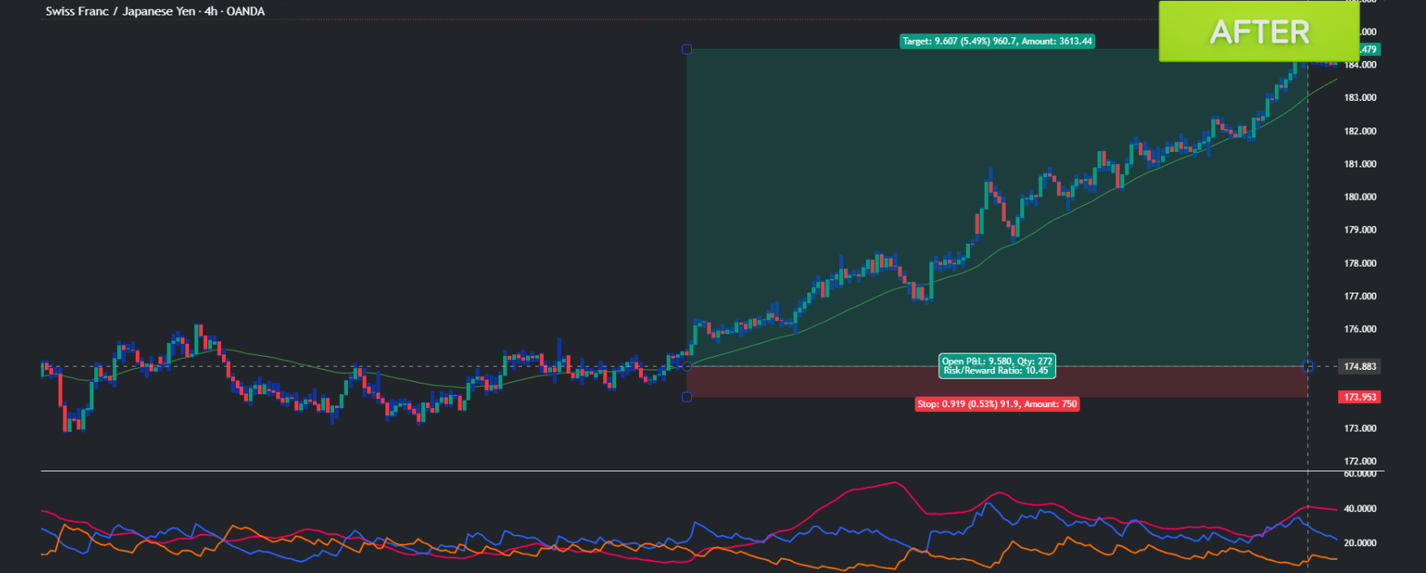The image size is (1426, 573).
Task: Click the 180.000 level on the price scale
Action: (1359, 197)
